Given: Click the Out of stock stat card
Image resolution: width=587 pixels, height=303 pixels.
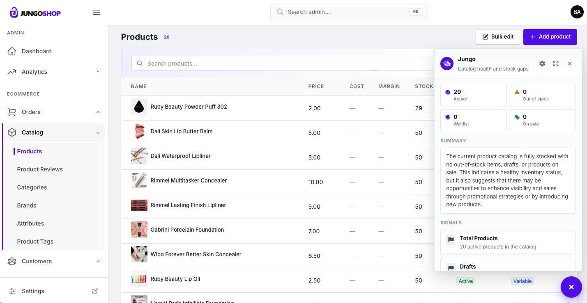Looking at the screenshot, I should (x=543, y=96).
